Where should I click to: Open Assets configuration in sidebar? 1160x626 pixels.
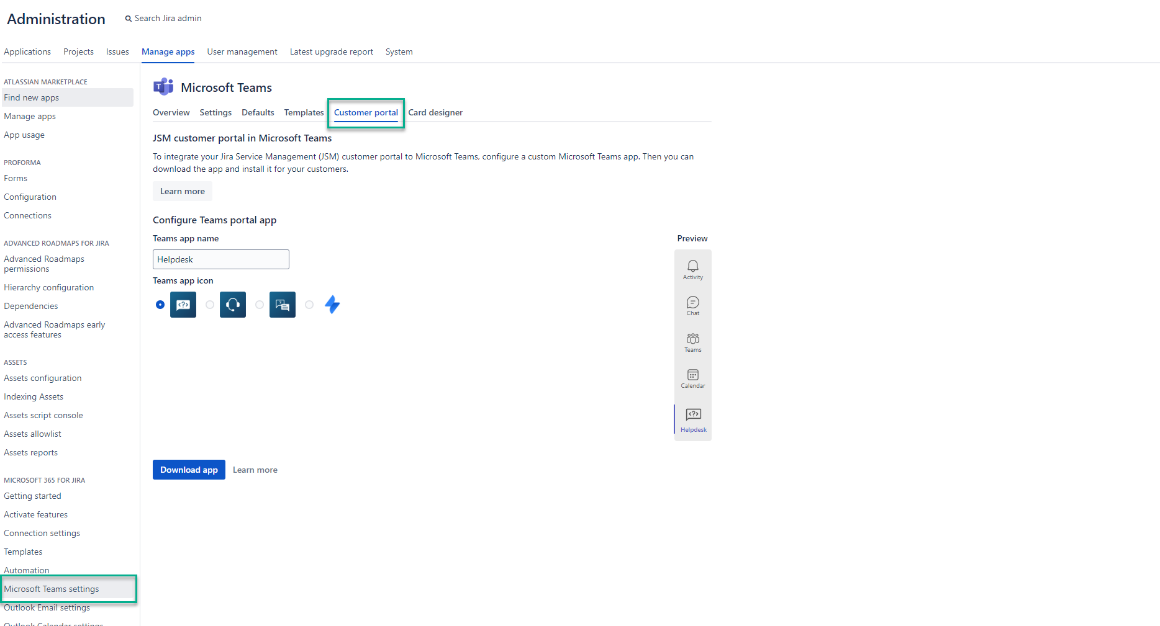(43, 378)
